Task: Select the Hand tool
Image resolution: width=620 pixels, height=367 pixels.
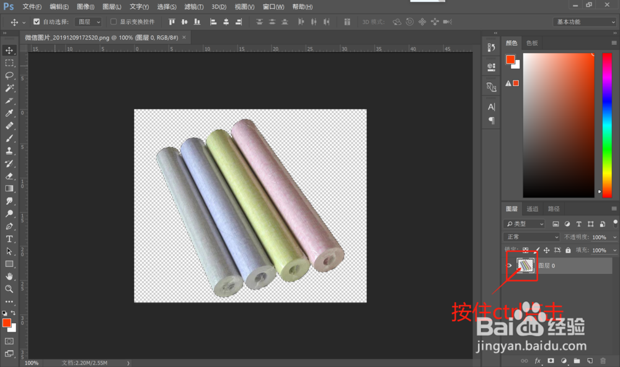Action: tap(9, 277)
